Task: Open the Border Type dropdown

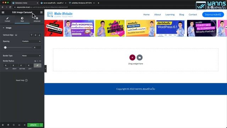Action: tap(31, 56)
